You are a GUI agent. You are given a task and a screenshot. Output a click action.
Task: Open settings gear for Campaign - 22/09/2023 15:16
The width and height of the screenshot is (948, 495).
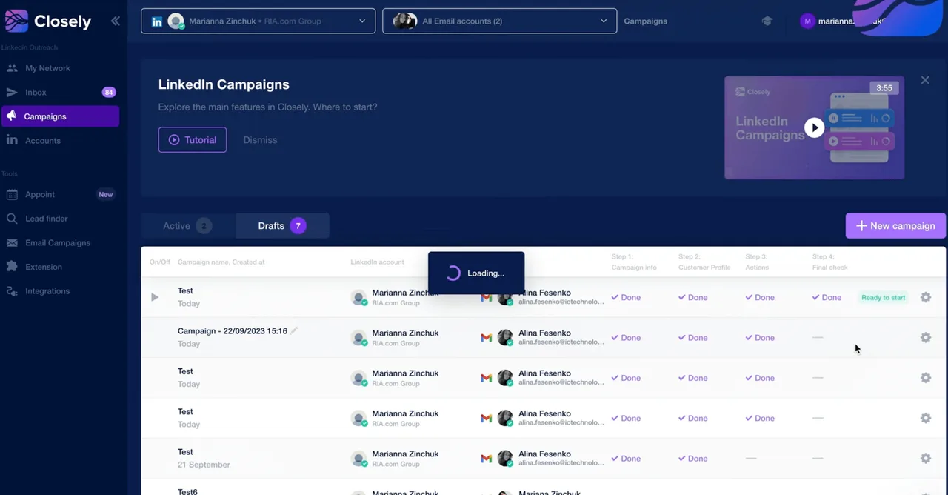click(925, 337)
